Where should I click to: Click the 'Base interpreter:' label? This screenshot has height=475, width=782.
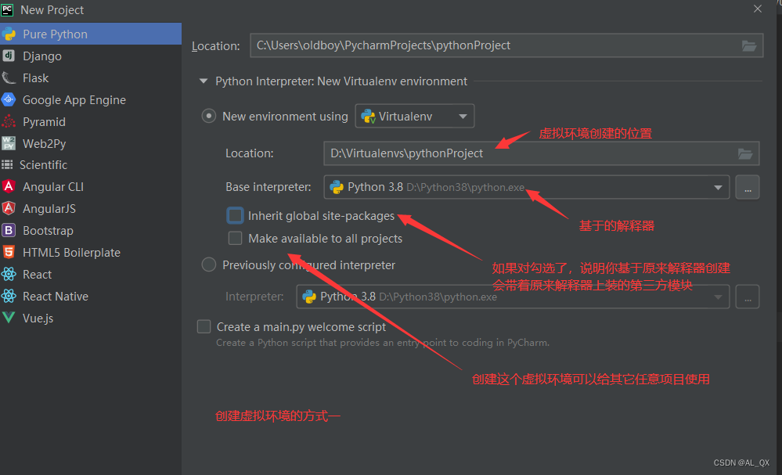point(268,187)
